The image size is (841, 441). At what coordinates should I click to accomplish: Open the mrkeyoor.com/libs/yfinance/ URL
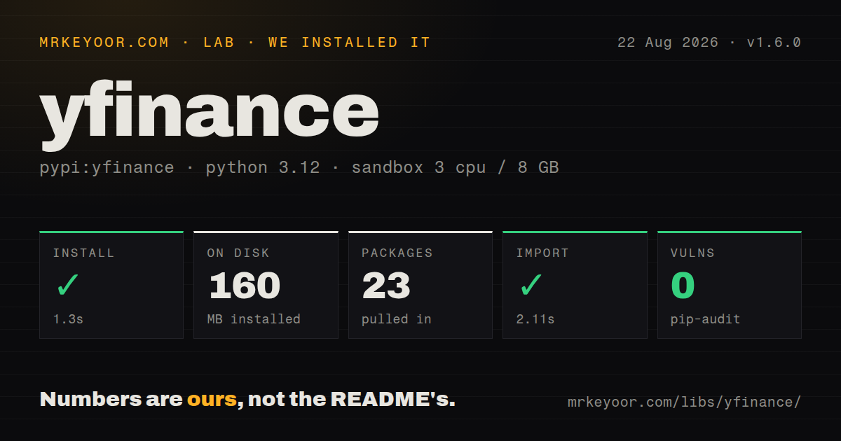point(684,402)
